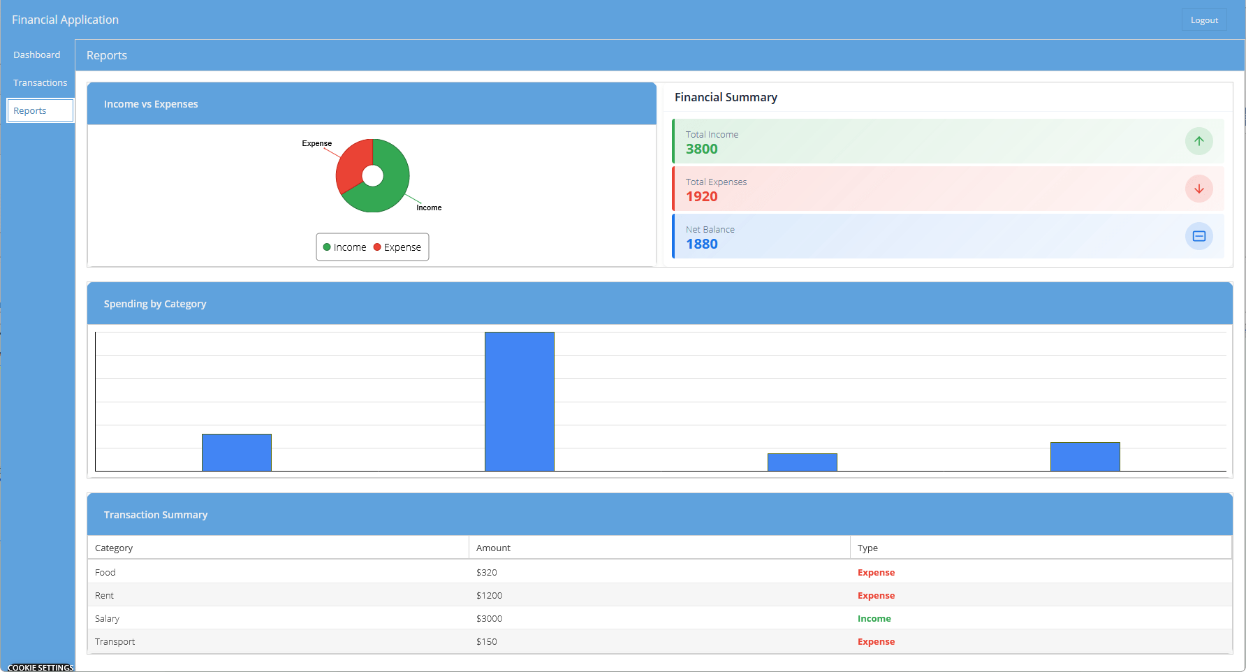This screenshot has height=672, width=1246.
Task: Click the Financial Application title
Action: [65, 20]
